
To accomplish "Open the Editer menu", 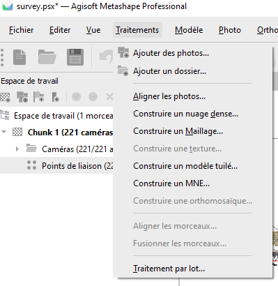I will click(60, 30).
